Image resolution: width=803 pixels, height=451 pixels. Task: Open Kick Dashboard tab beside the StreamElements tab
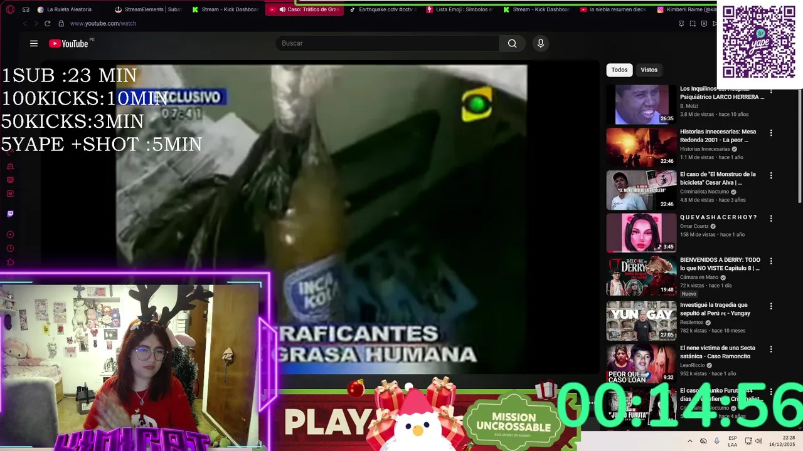[226, 9]
